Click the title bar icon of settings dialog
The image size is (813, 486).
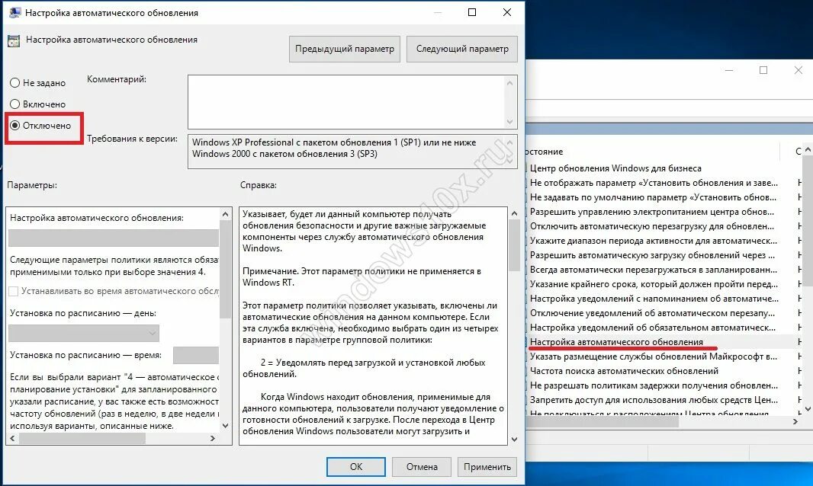pyautogui.click(x=15, y=12)
